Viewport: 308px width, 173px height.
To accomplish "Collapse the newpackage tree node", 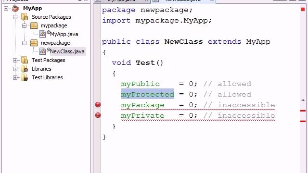I will point(24,43).
